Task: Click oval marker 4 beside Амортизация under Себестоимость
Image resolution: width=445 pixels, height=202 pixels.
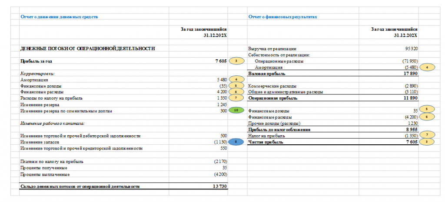Action: click(x=427, y=67)
